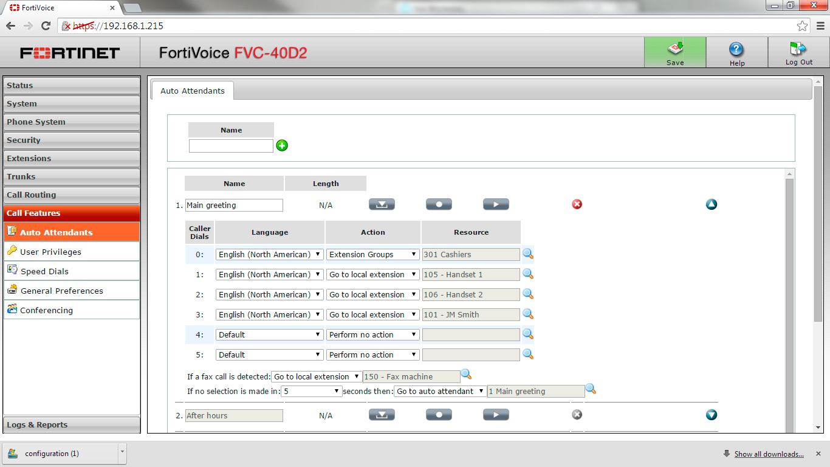Open the configuration (1) download item

coord(60,453)
